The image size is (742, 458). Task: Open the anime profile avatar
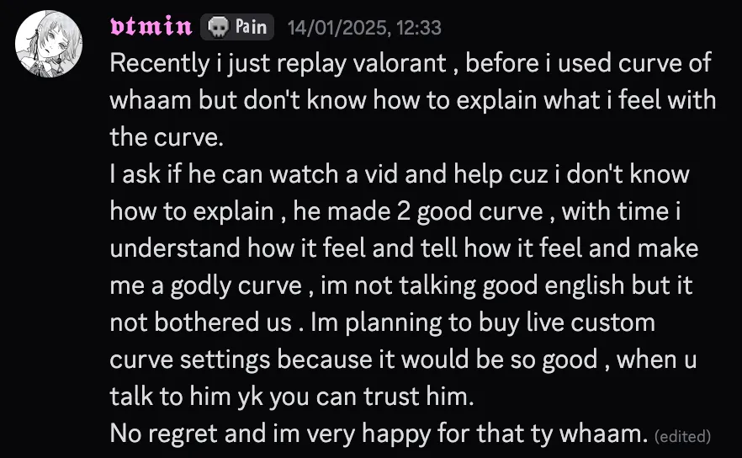tap(50, 45)
